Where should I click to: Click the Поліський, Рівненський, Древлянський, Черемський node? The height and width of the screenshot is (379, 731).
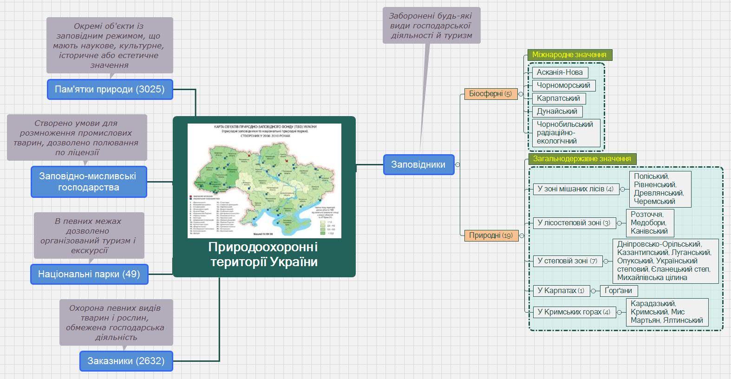click(x=660, y=189)
